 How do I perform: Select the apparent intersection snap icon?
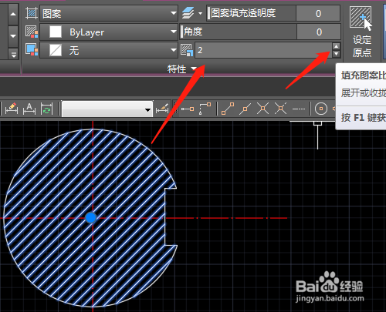280,109
